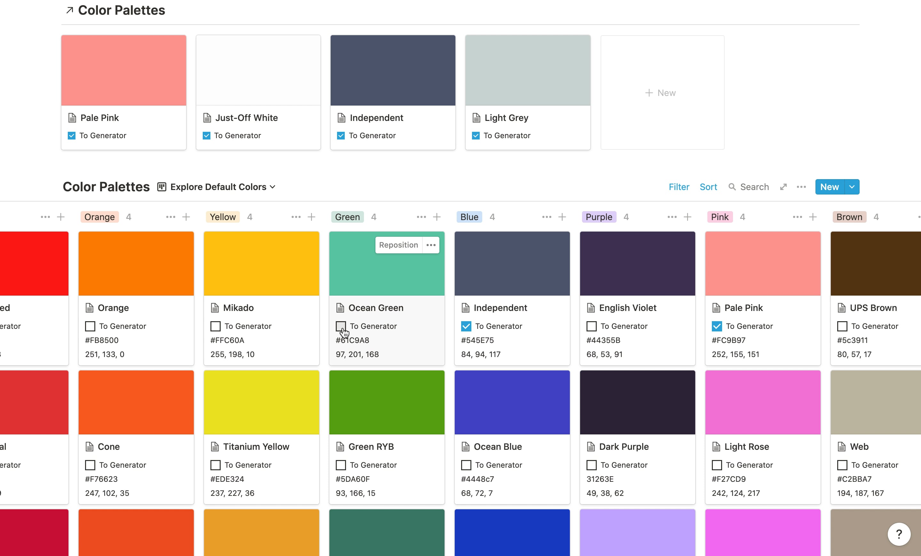Open the dropdown arrow next to New
The height and width of the screenshot is (556, 921).
click(852, 187)
